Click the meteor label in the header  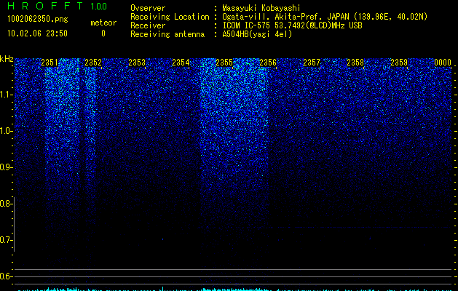pyautogui.click(x=103, y=23)
